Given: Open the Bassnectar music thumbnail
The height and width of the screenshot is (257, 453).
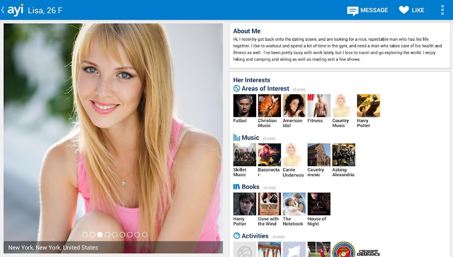Looking at the screenshot, I should click(269, 155).
